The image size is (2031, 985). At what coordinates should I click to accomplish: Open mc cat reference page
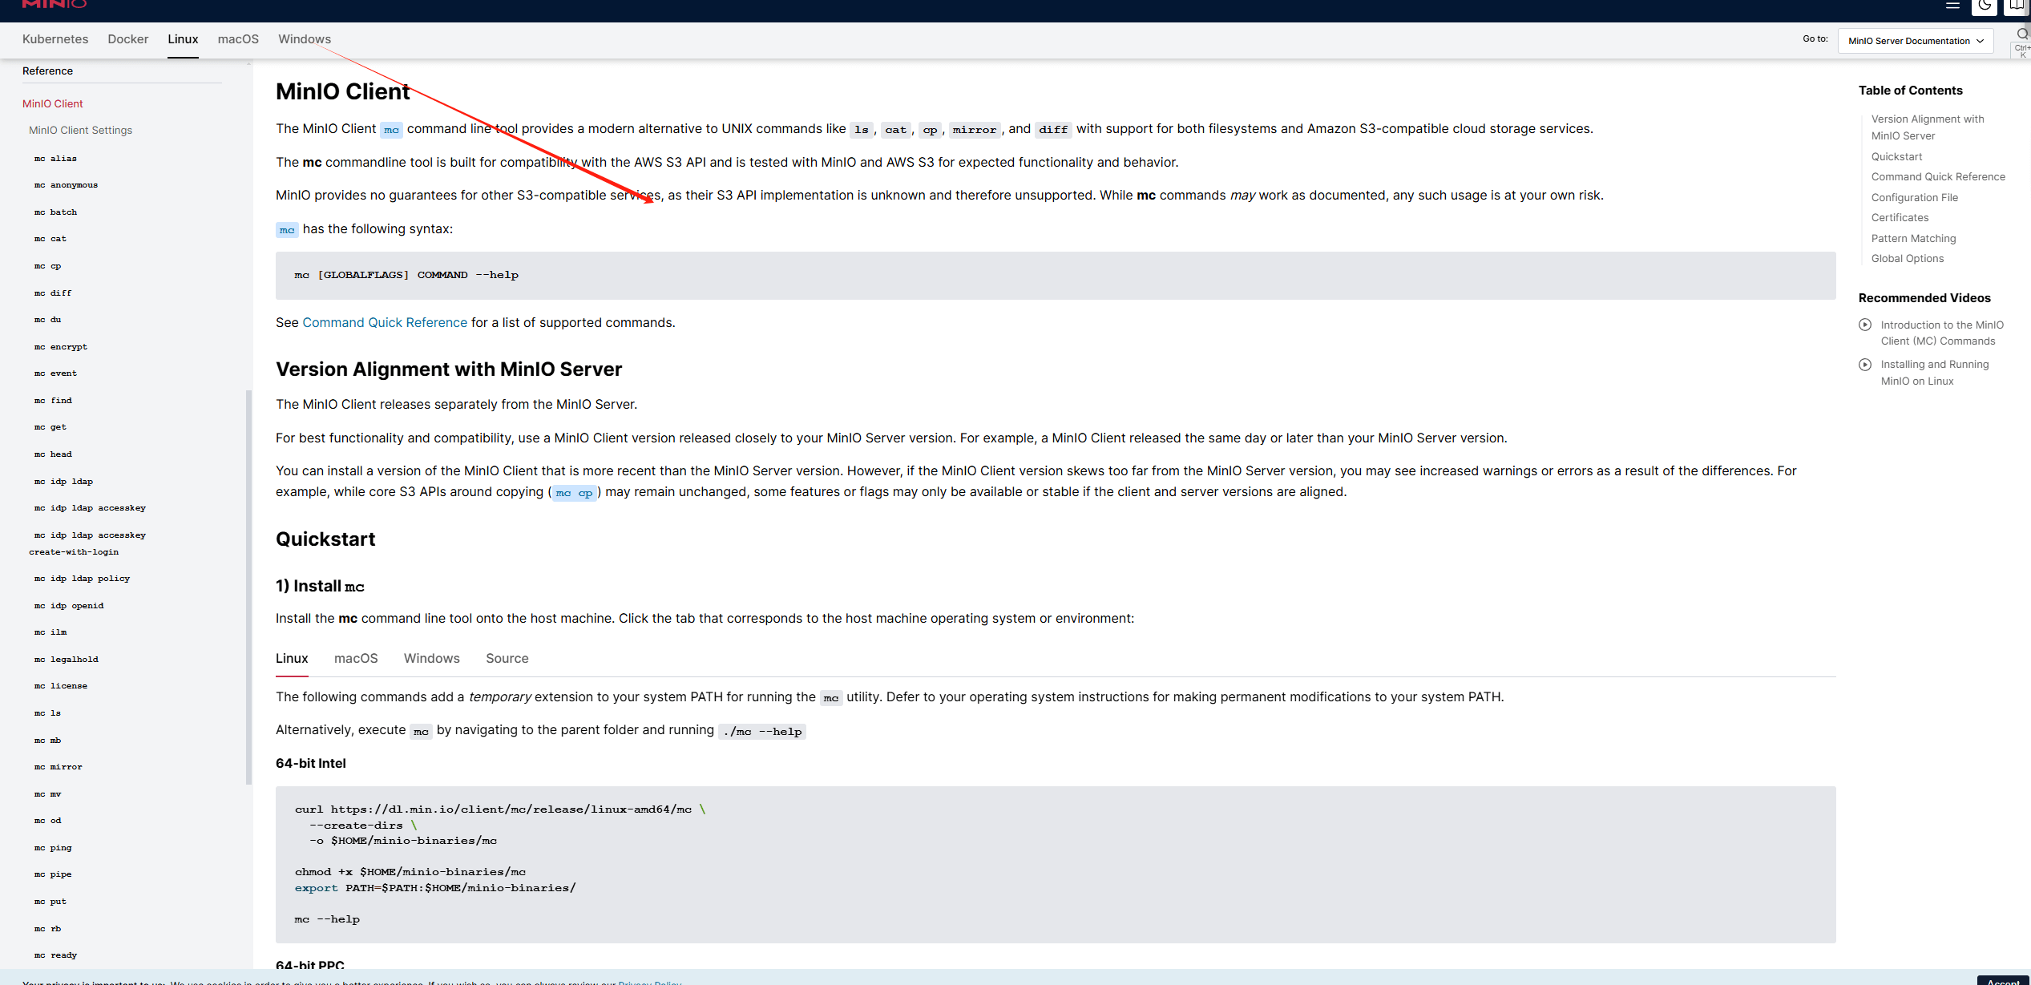pos(50,239)
